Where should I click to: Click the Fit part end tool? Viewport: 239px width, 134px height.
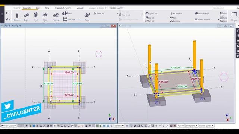(x=176, y=13)
